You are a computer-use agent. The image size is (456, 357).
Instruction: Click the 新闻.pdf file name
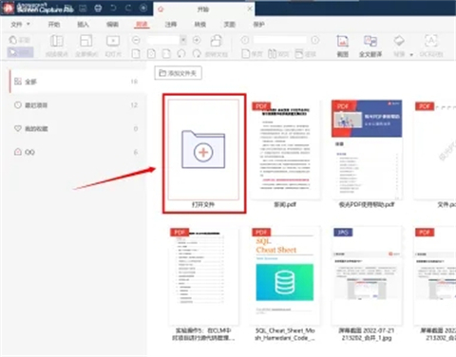(285, 204)
